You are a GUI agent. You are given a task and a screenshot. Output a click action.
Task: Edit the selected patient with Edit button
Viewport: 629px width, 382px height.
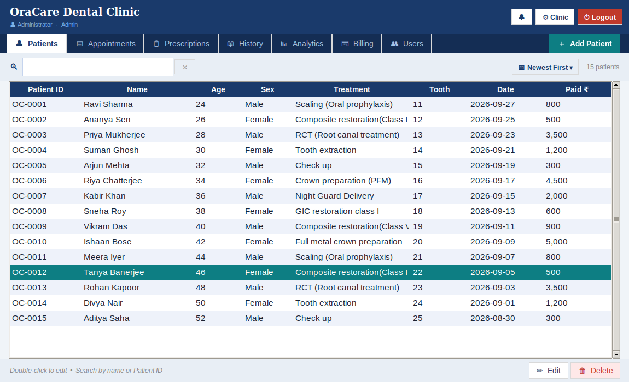coord(549,371)
